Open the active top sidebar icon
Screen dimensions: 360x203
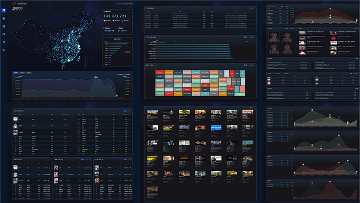point(4,11)
